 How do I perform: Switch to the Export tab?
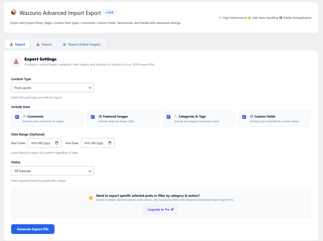[x=18, y=45]
